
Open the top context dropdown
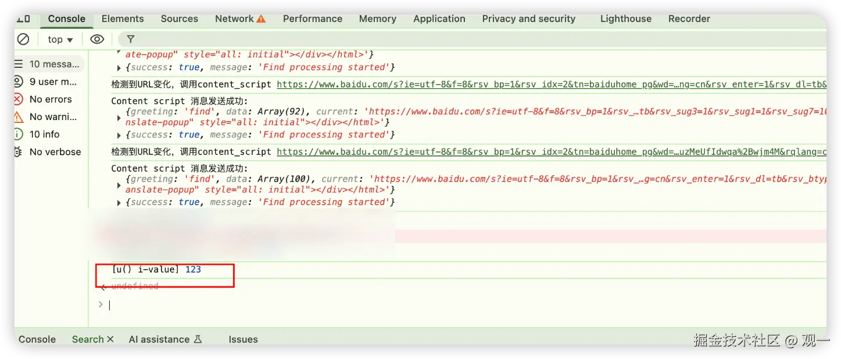(x=60, y=39)
